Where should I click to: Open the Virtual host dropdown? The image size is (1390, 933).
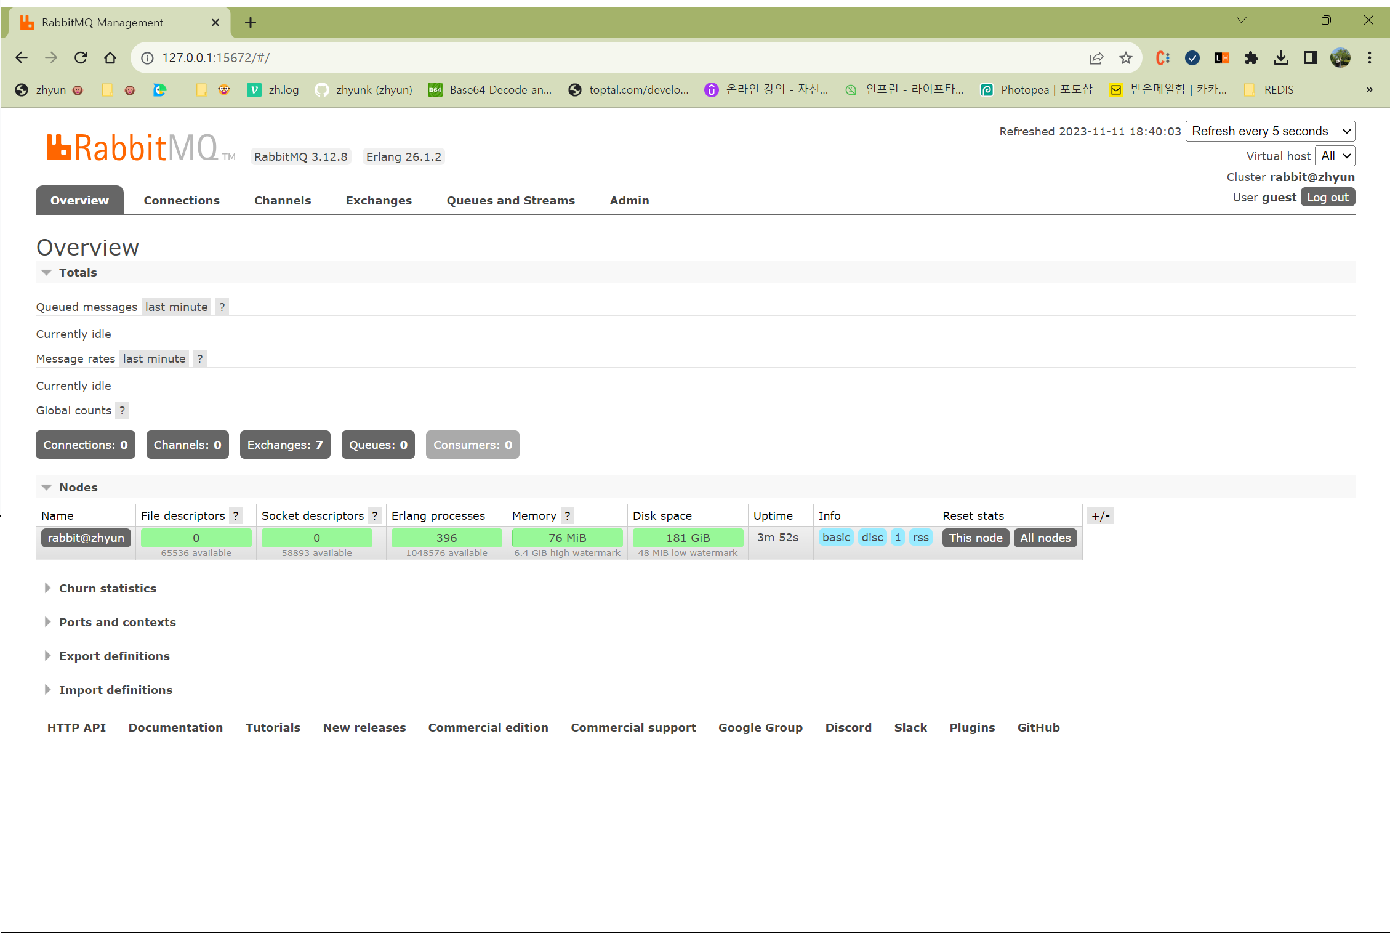pyautogui.click(x=1335, y=156)
